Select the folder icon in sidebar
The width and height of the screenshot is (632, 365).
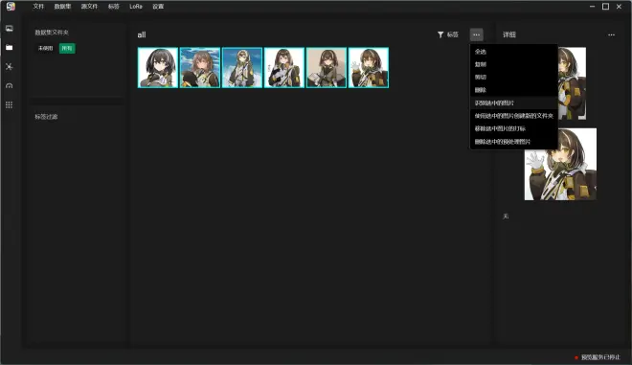pos(10,48)
